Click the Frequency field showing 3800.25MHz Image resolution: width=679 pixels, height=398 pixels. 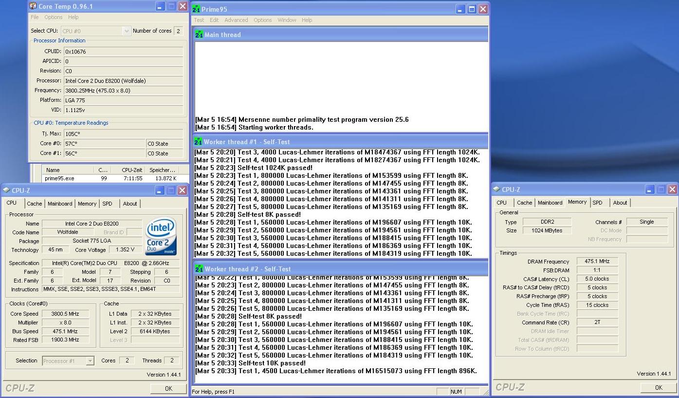click(x=124, y=90)
